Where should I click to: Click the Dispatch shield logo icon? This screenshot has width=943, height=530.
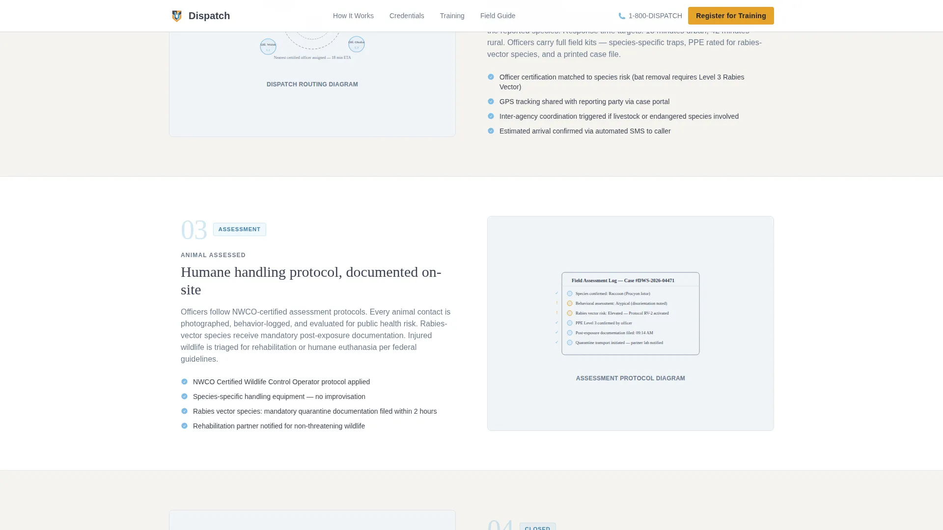177,16
